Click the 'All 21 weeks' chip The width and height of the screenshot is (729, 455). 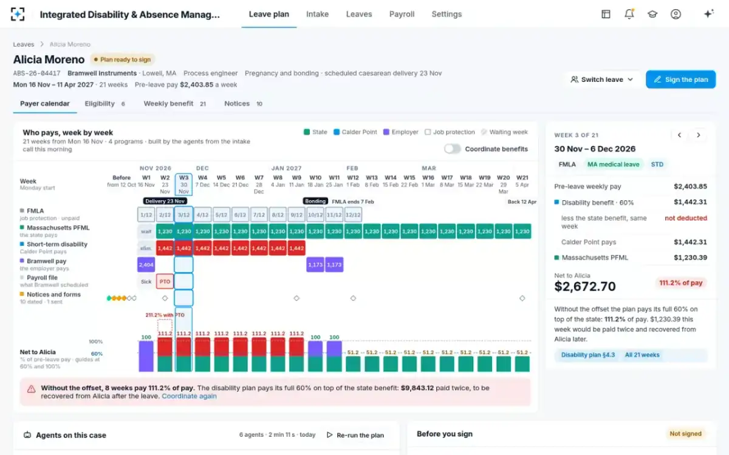642,355
